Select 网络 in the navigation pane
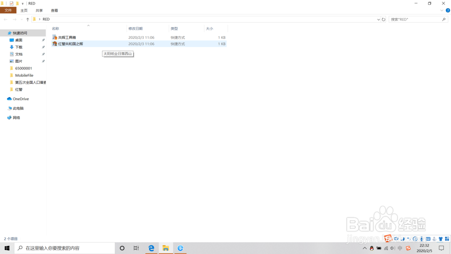 pyautogui.click(x=16, y=118)
